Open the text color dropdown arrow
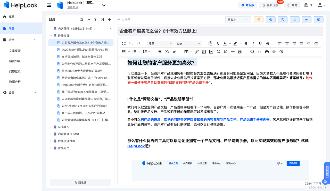 (x=230, y=44)
